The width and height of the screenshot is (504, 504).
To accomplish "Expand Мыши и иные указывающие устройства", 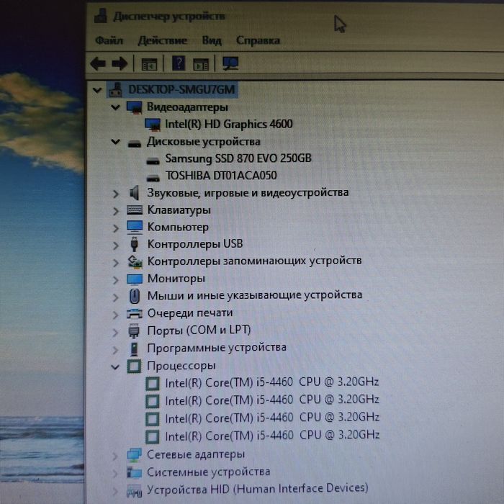I will [x=116, y=297].
